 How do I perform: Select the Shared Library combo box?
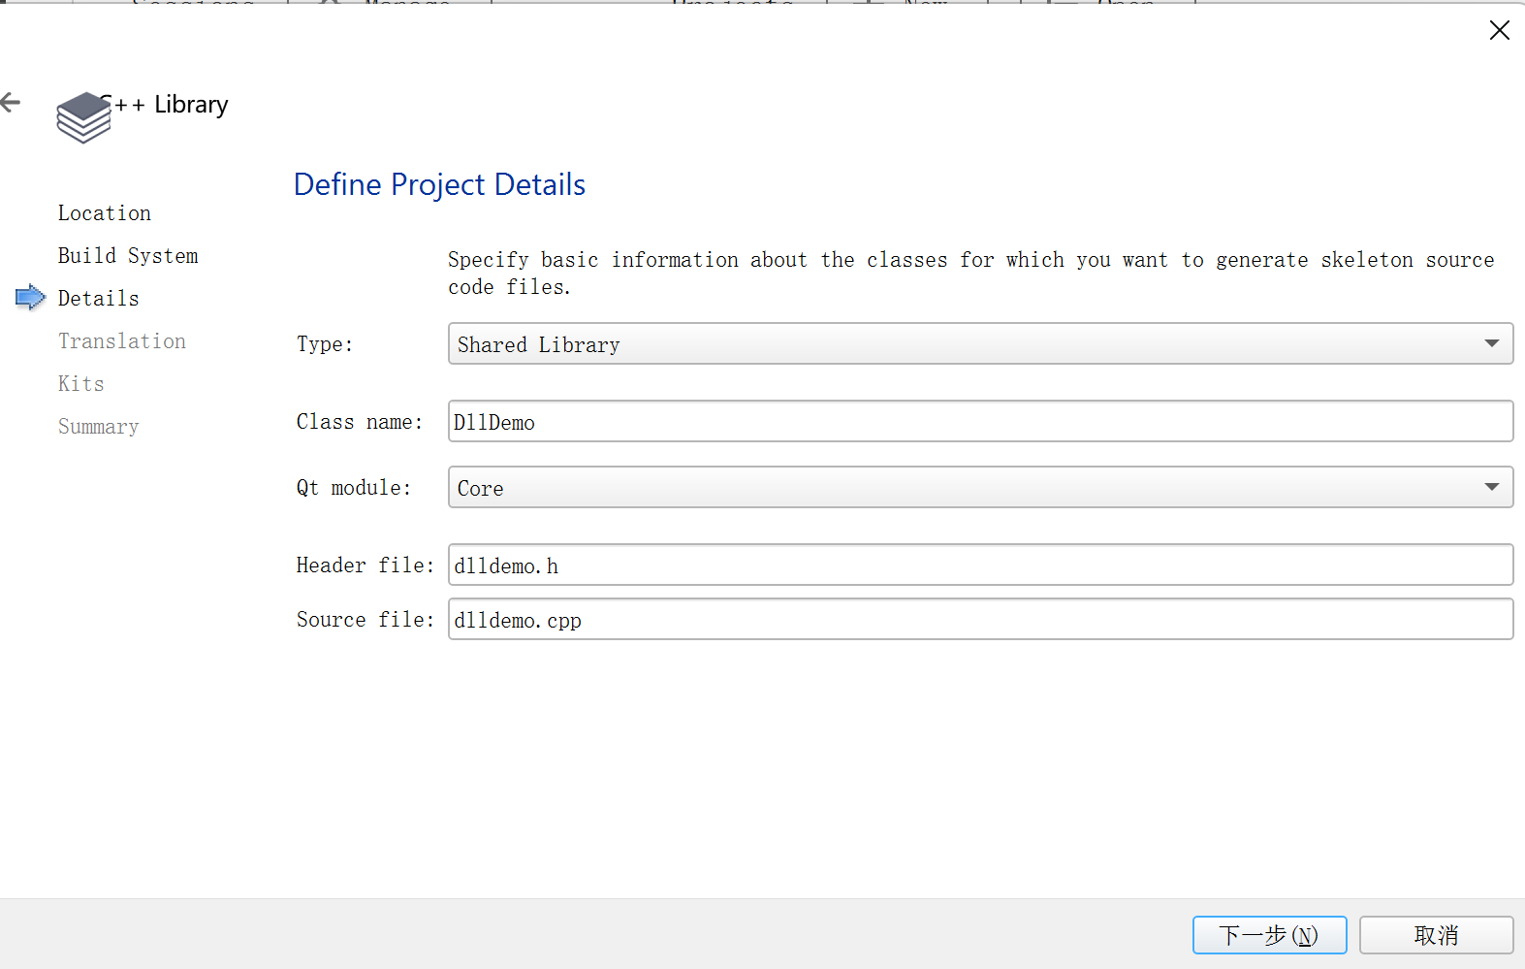[x=980, y=343]
